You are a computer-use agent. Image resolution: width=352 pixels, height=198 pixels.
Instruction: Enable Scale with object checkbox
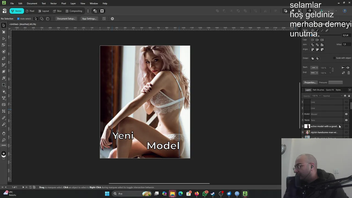click(334, 58)
